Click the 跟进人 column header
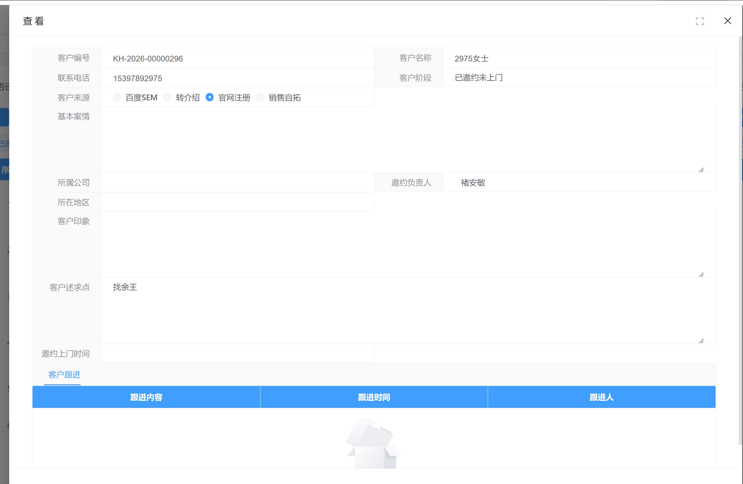 (x=601, y=397)
